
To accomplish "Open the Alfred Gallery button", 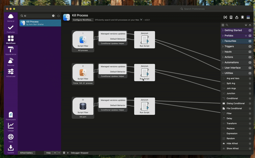I will point(26,153).
